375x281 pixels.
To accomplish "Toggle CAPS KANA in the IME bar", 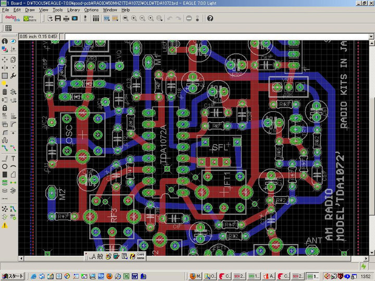I will [x=140, y=256].
